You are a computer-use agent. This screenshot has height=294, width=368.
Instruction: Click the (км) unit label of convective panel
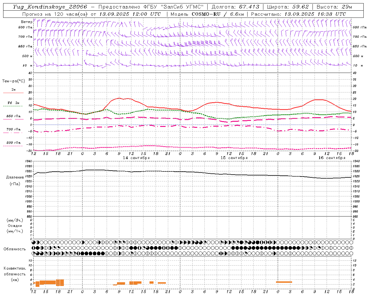click(x=15, y=280)
